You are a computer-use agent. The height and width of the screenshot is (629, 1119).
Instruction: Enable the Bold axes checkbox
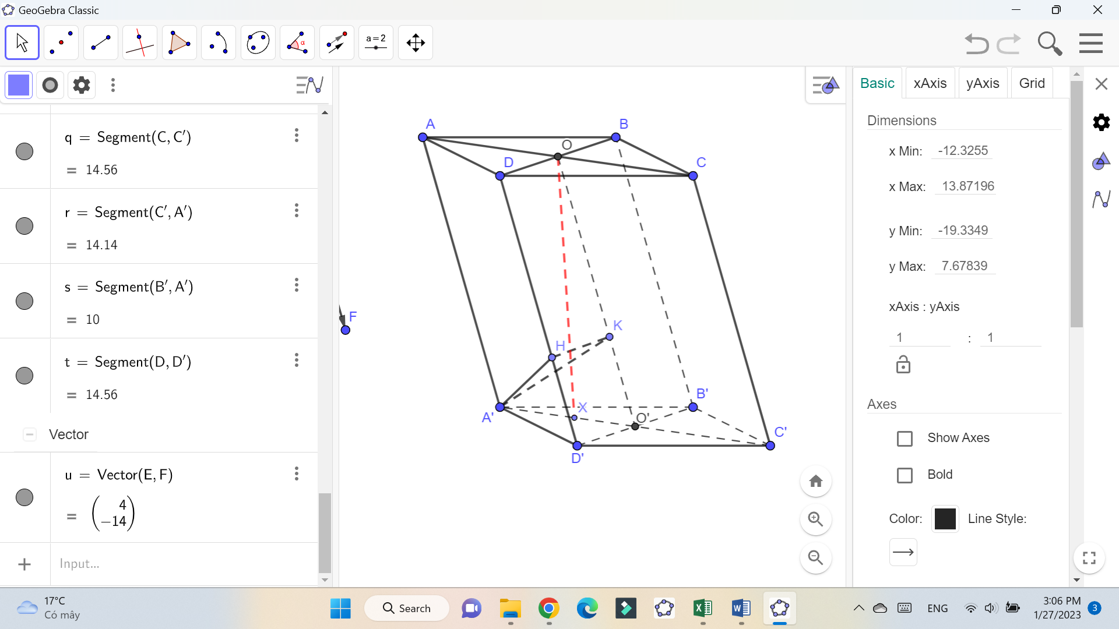[x=905, y=475]
